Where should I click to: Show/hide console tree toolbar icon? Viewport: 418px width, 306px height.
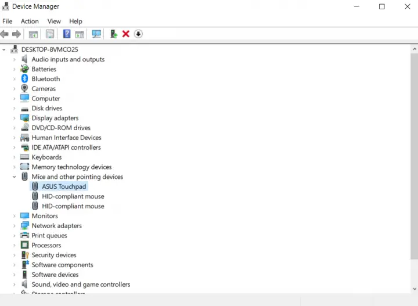33,34
